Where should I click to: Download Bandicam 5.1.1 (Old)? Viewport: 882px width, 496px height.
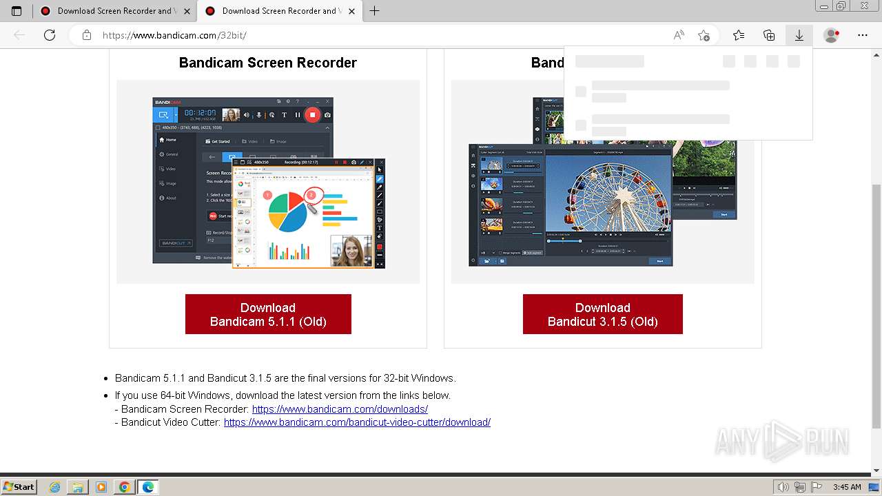pos(268,314)
